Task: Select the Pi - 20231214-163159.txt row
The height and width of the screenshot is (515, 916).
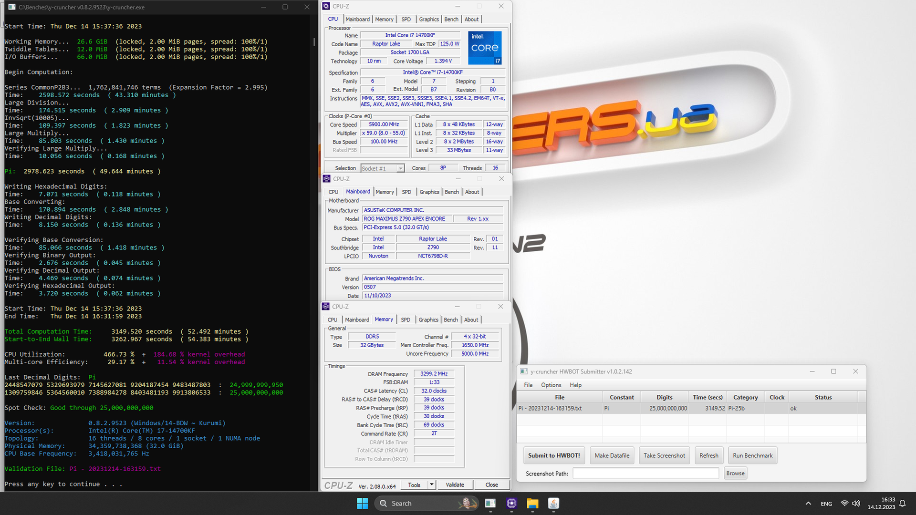Action: tap(691, 408)
